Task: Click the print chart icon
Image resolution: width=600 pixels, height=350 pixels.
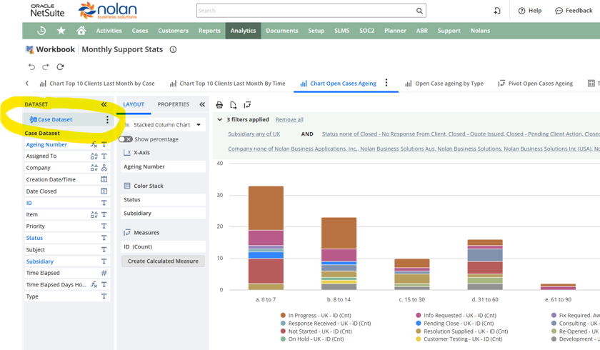Action: pyautogui.click(x=219, y=105)
